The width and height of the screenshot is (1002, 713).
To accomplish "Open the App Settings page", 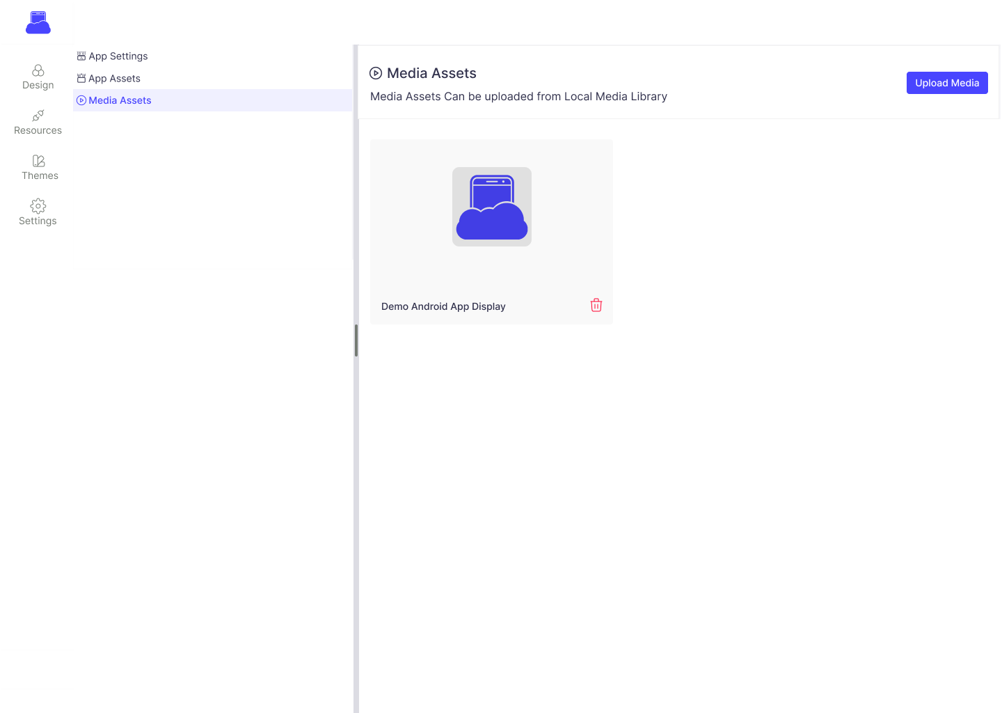I will coord(118,56).
